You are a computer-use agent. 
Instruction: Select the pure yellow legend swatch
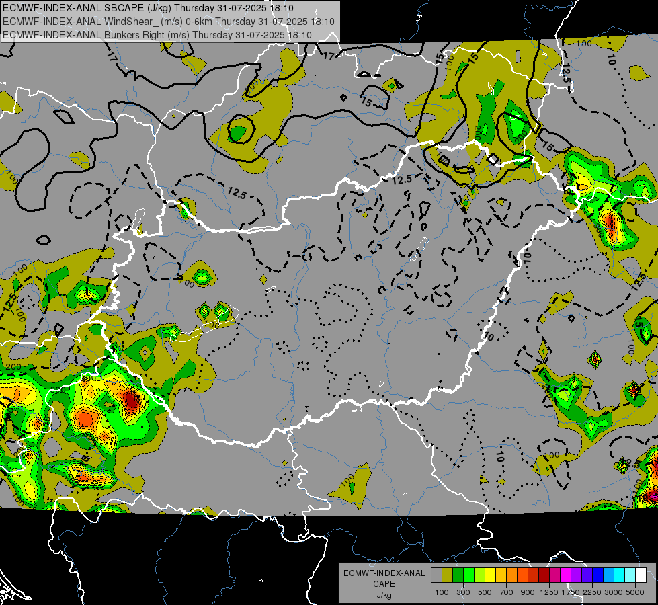pos(490,575)
